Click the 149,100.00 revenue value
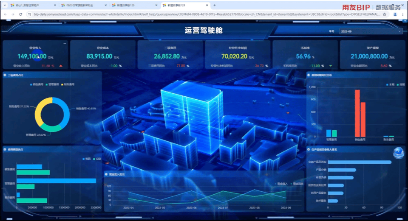 pyautogui.click(x=32, y=56)
